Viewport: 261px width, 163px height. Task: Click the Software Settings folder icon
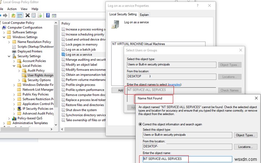click(x=9, y=32)
